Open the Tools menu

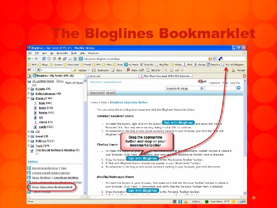74,53
